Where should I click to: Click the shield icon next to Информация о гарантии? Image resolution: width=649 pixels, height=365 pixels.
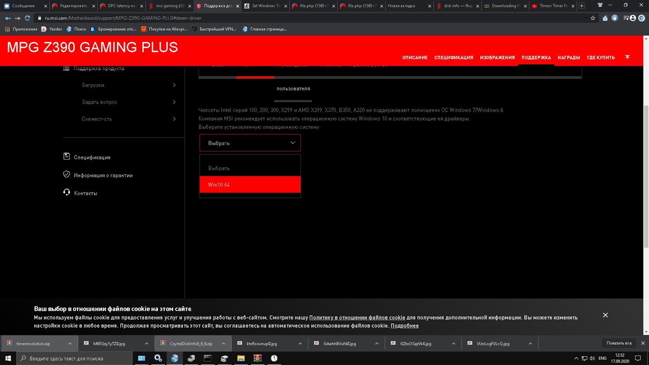click(67, 174)
